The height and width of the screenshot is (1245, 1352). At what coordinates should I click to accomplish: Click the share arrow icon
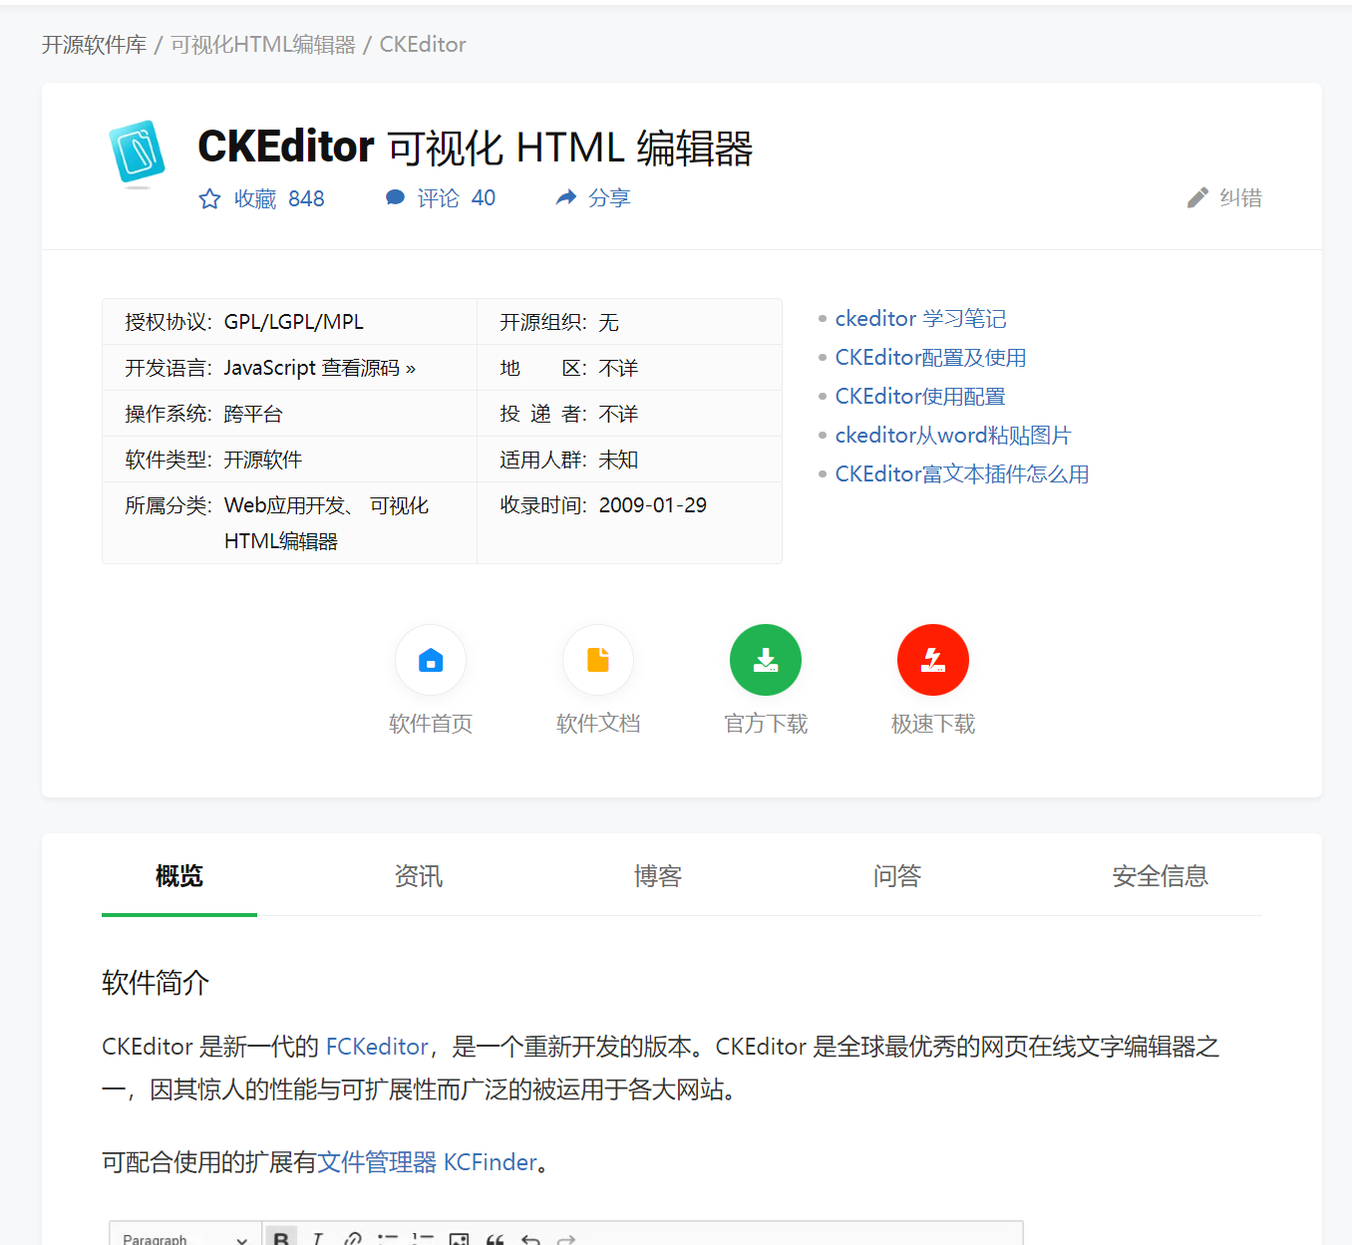(566, 197)
